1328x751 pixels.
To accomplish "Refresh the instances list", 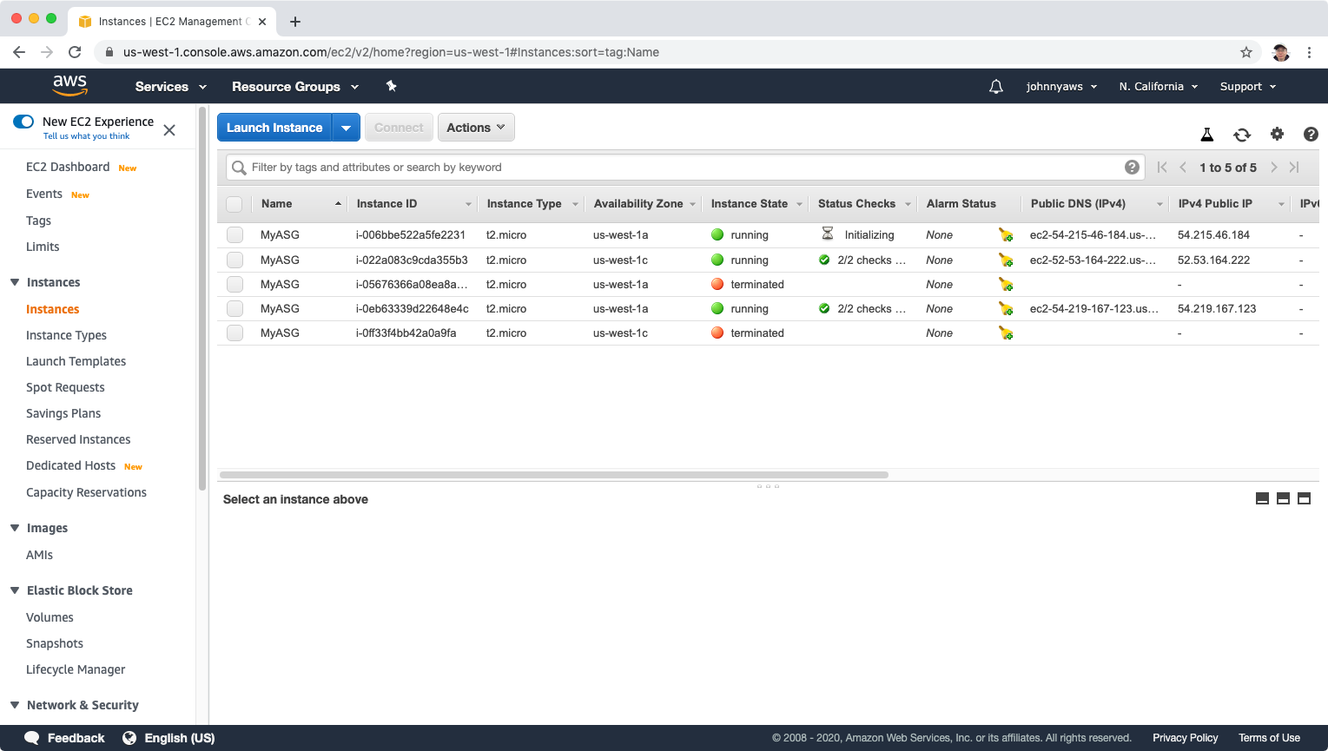I will click(x=1242, y=135).
